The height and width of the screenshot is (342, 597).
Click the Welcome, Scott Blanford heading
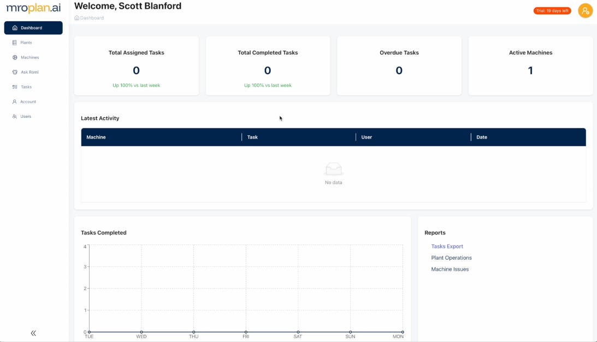tap(128, 6)
